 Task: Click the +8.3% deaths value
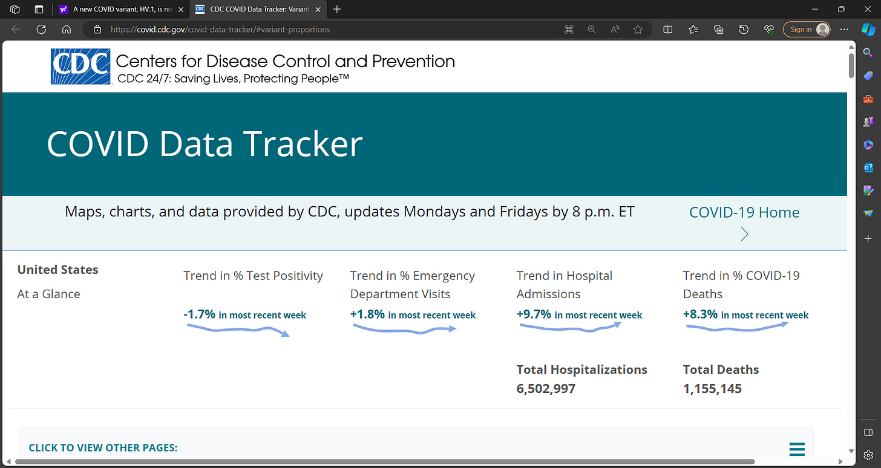point(701,314)
